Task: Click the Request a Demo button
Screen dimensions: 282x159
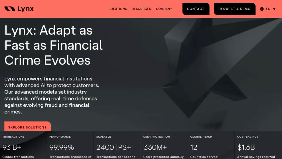Action: pos(234,9)
